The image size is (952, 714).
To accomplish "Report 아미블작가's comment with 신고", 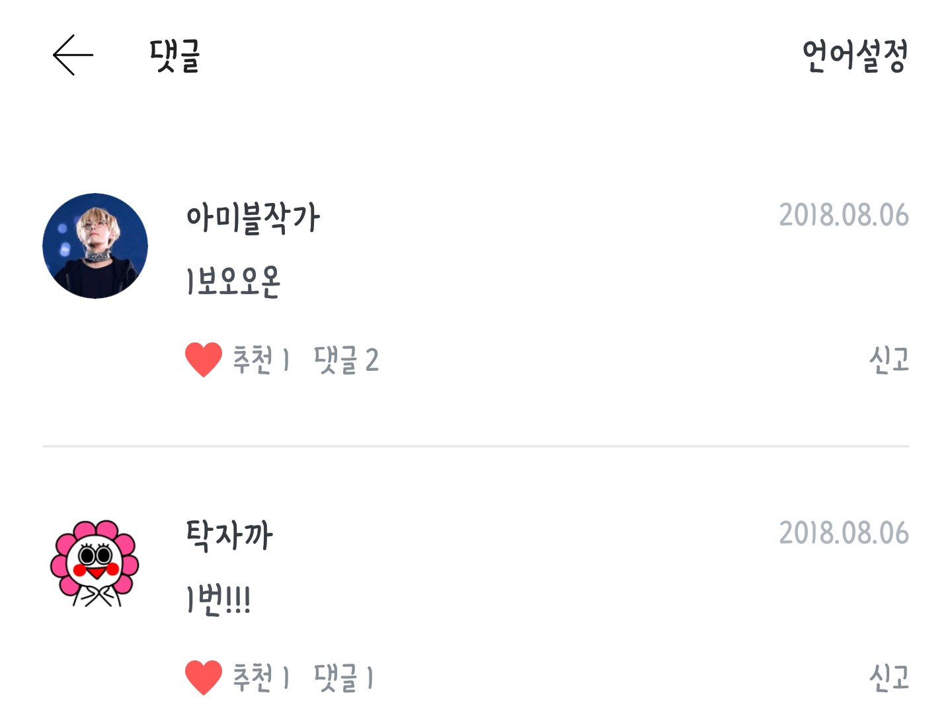I will (x=889, y=360).
